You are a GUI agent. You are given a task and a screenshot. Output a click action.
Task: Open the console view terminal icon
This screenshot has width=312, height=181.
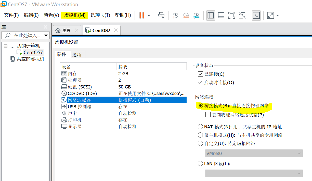pyautogui.click(x=256, y=15)
